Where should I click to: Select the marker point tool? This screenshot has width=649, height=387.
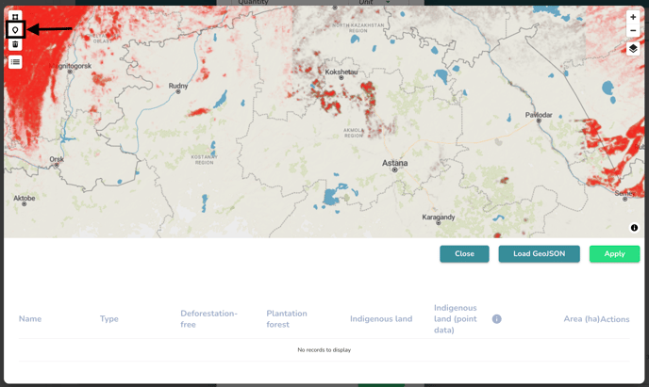tap(15, 30)
